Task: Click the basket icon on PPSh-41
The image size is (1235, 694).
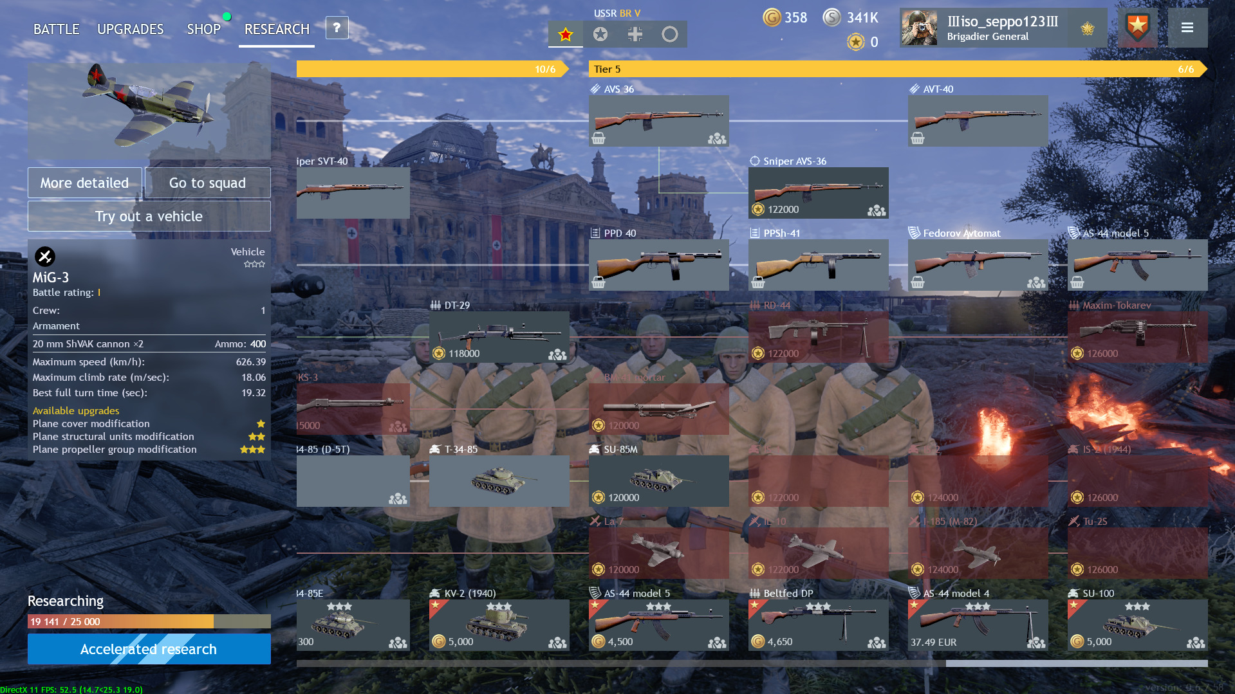Action: tap(758, 282)
